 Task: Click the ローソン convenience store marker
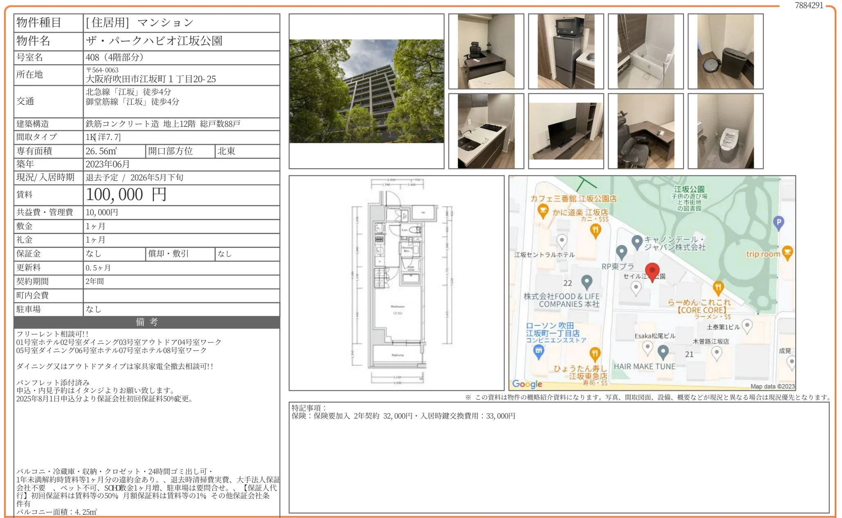(539, 351)
